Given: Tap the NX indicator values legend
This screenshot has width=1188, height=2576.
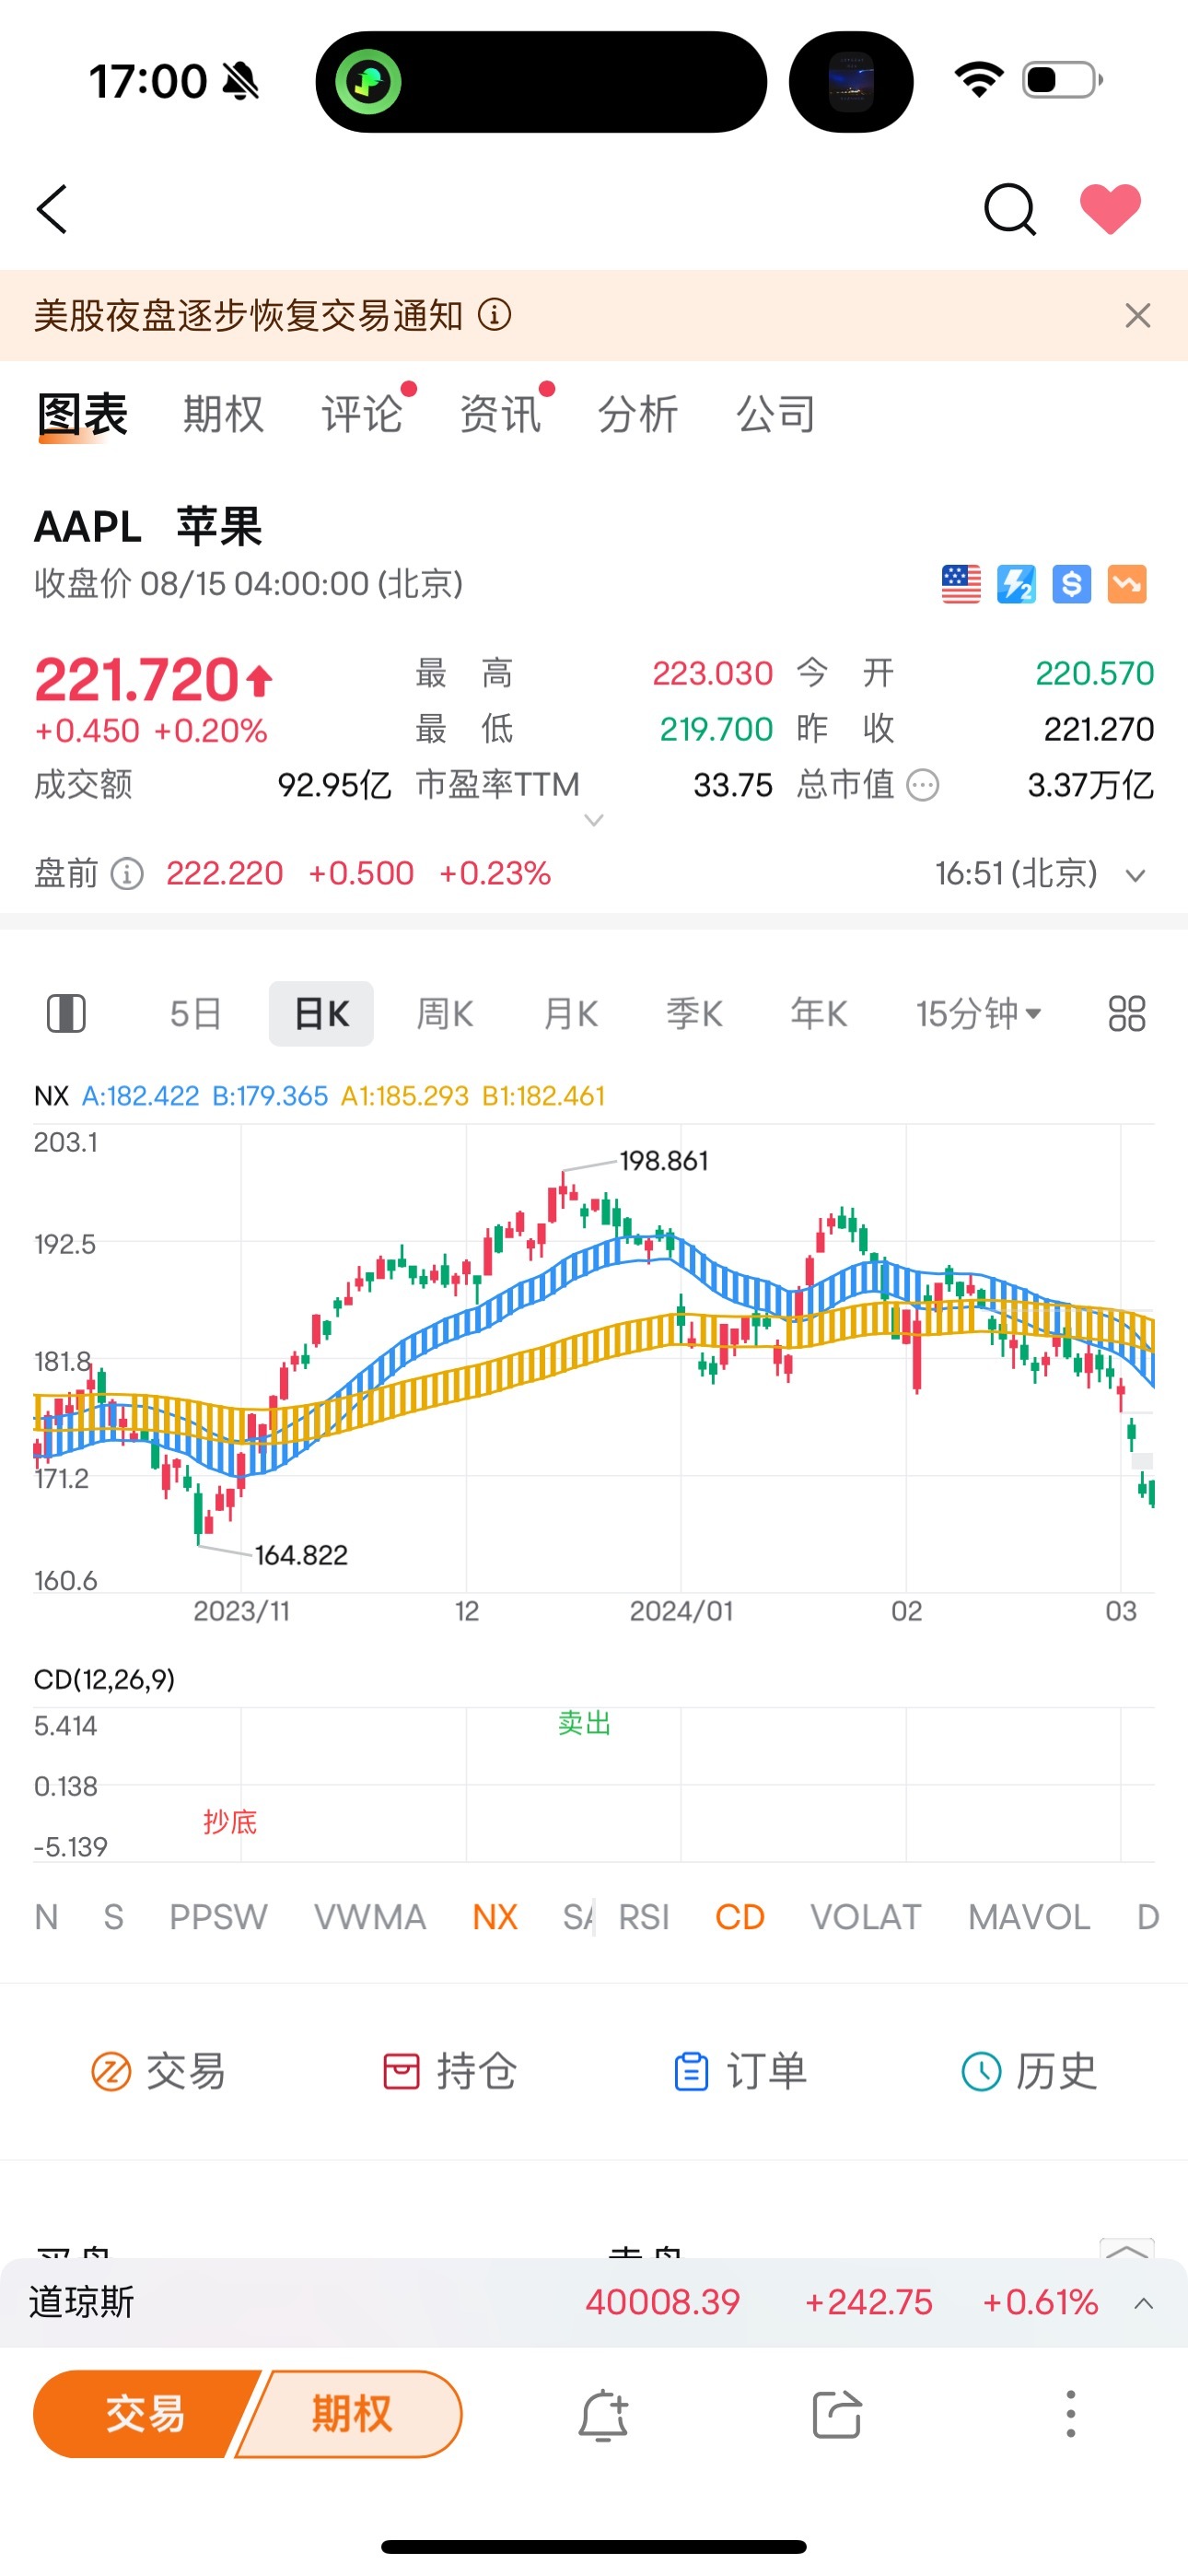Looking at the screenshot, I should pos(319,1096).
